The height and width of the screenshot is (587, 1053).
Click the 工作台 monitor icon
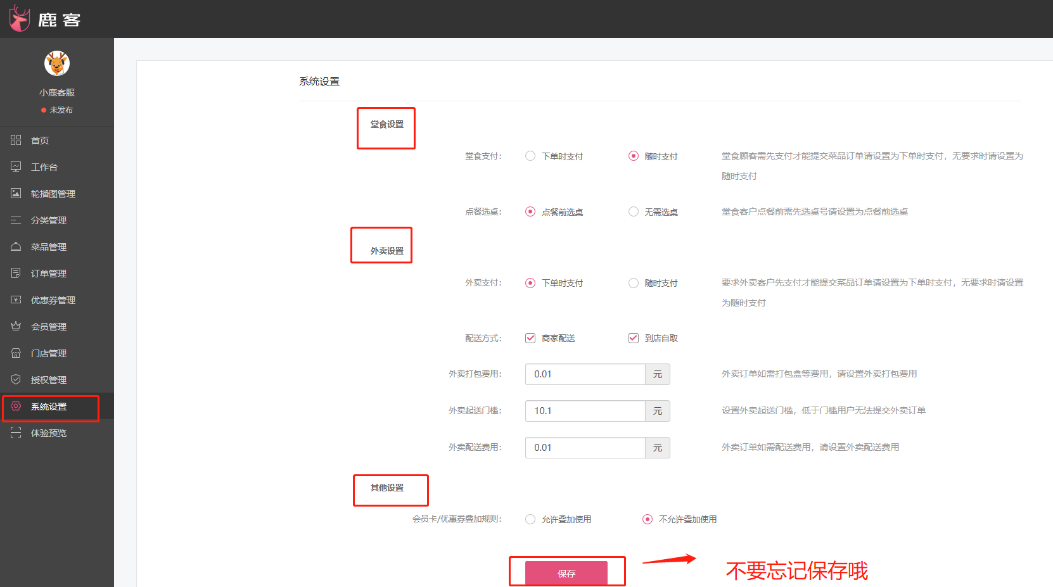click(16, 167)
